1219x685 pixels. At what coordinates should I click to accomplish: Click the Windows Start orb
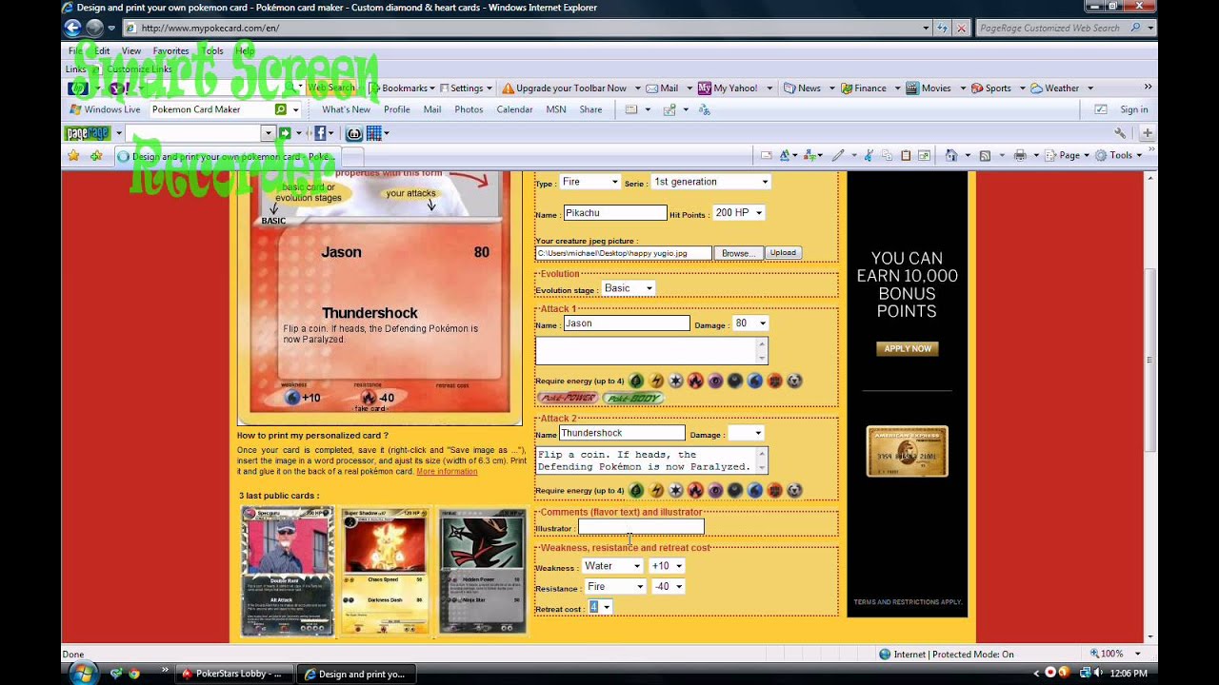[83, 673]
